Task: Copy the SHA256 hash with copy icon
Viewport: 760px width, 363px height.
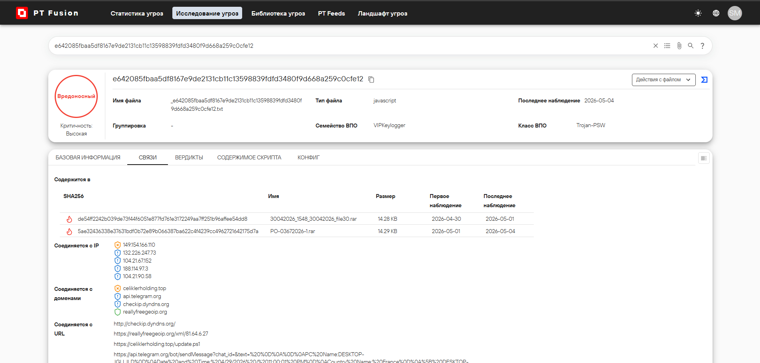Action: pos(371,80)
